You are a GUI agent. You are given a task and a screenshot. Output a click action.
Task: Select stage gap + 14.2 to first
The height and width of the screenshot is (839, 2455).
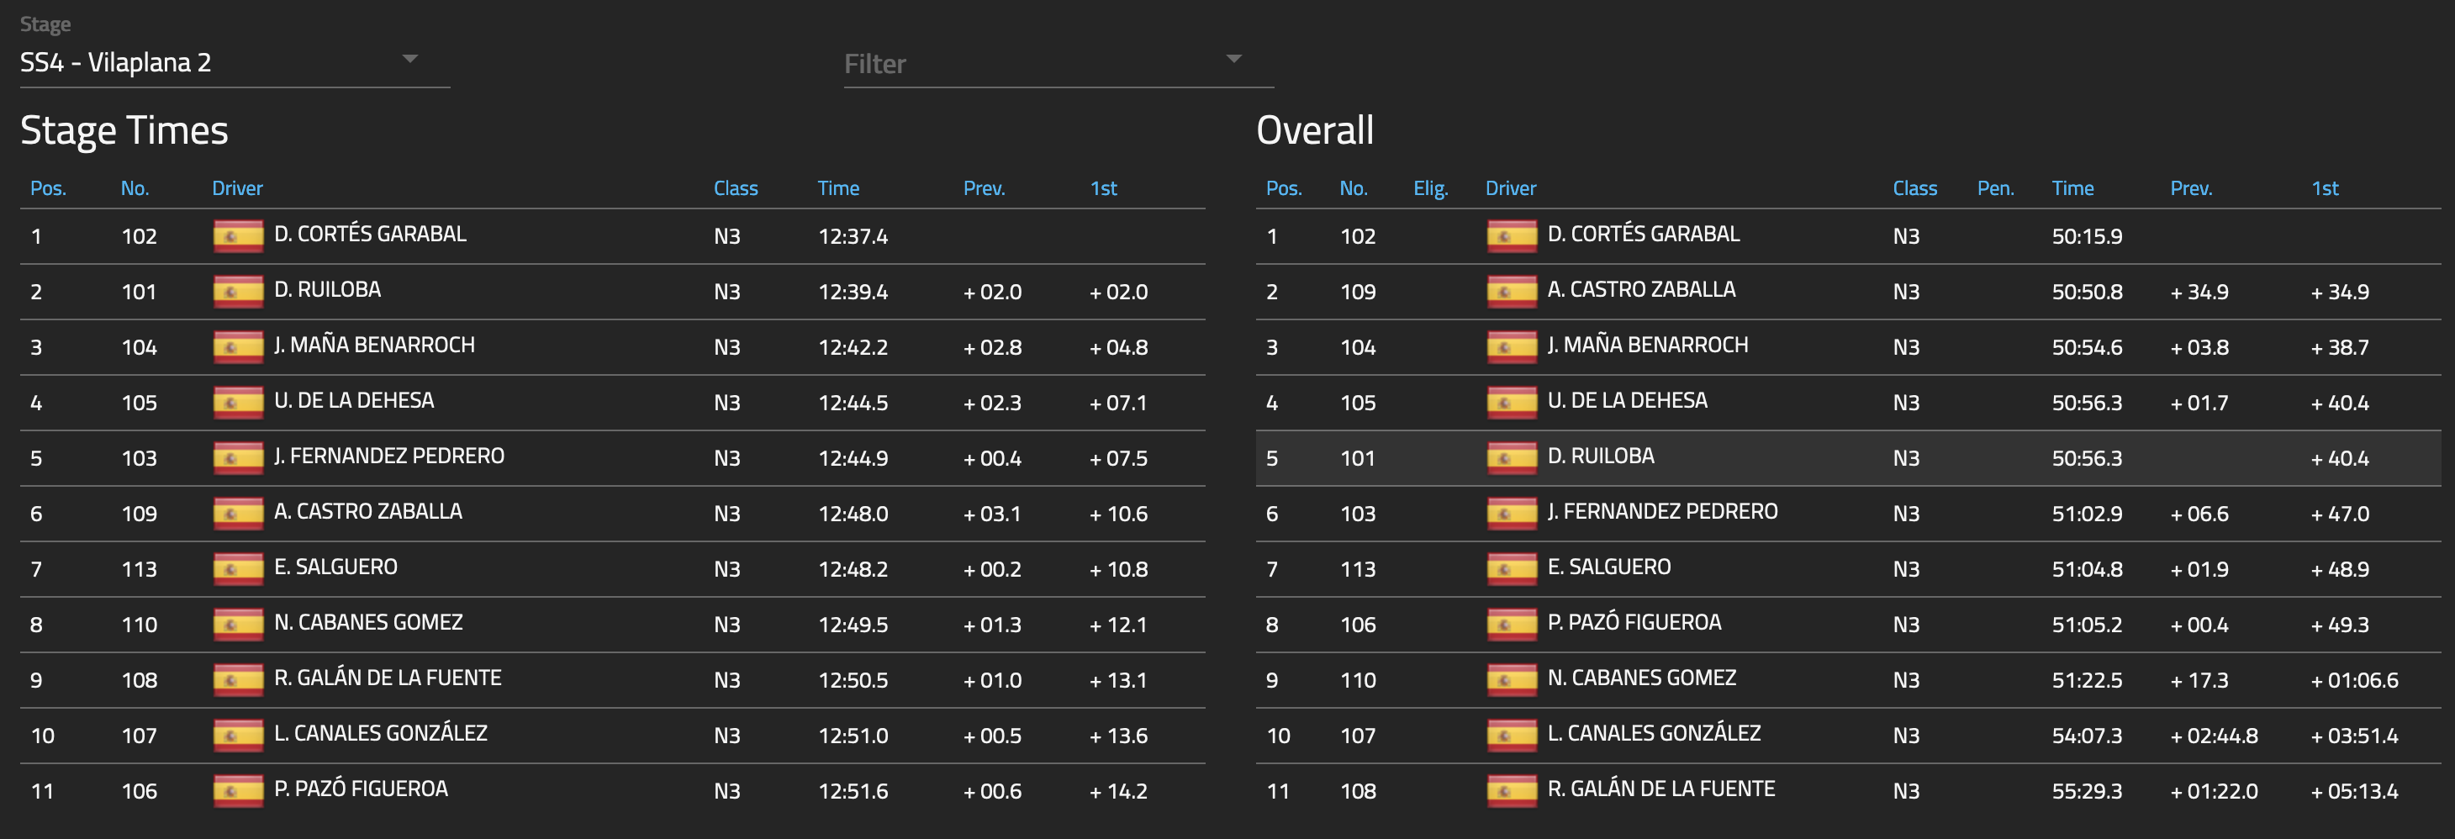[x=1119, y=791]
